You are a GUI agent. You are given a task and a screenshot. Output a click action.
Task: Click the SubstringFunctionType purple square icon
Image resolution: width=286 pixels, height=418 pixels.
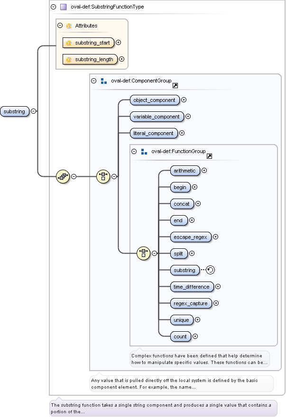click(x=64, y=7)
